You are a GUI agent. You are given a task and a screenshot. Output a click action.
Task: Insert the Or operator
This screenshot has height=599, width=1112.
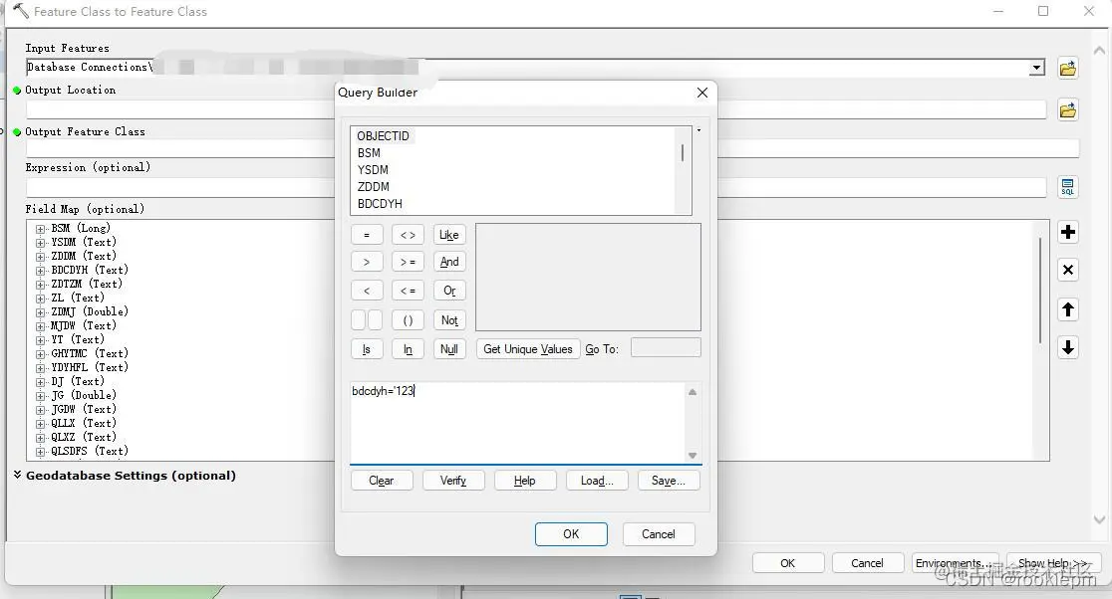pyautogui.click(x=449, y=291)
